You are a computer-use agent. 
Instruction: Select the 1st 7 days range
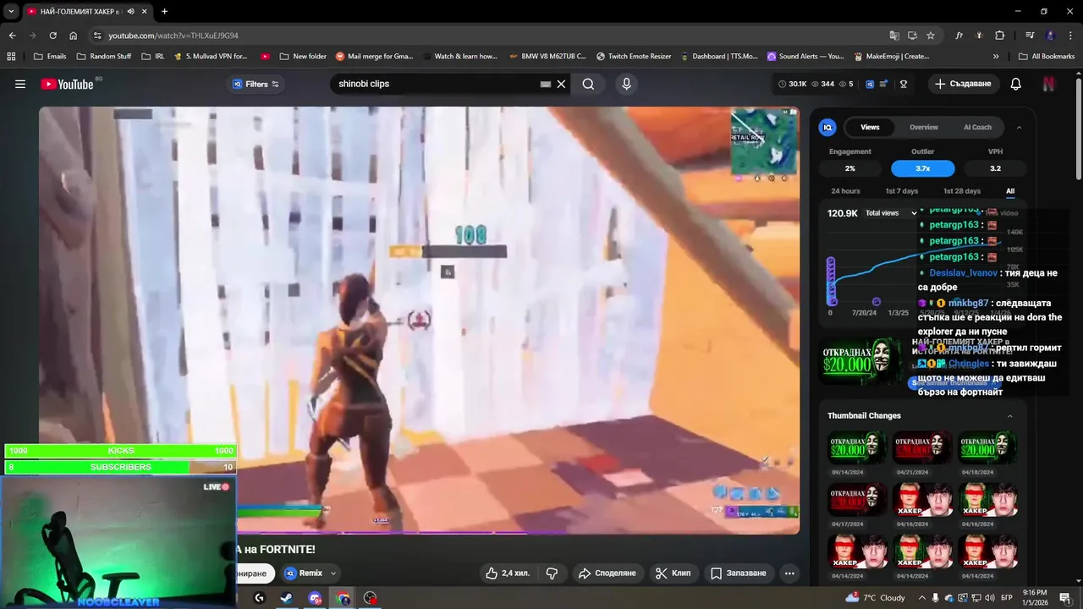[901, 191]
